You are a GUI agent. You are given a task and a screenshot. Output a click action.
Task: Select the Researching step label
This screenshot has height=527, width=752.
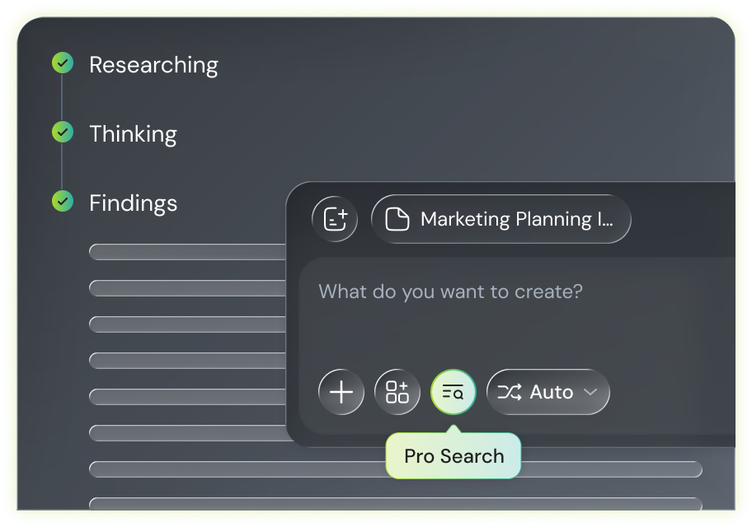click(153, 64)
